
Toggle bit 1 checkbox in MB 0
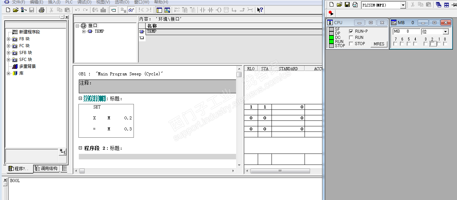click(x=439, y=44)
